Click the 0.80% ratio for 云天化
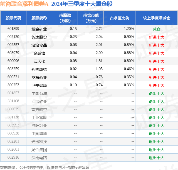The image size is (178, 170). click(x=129, y=61)
